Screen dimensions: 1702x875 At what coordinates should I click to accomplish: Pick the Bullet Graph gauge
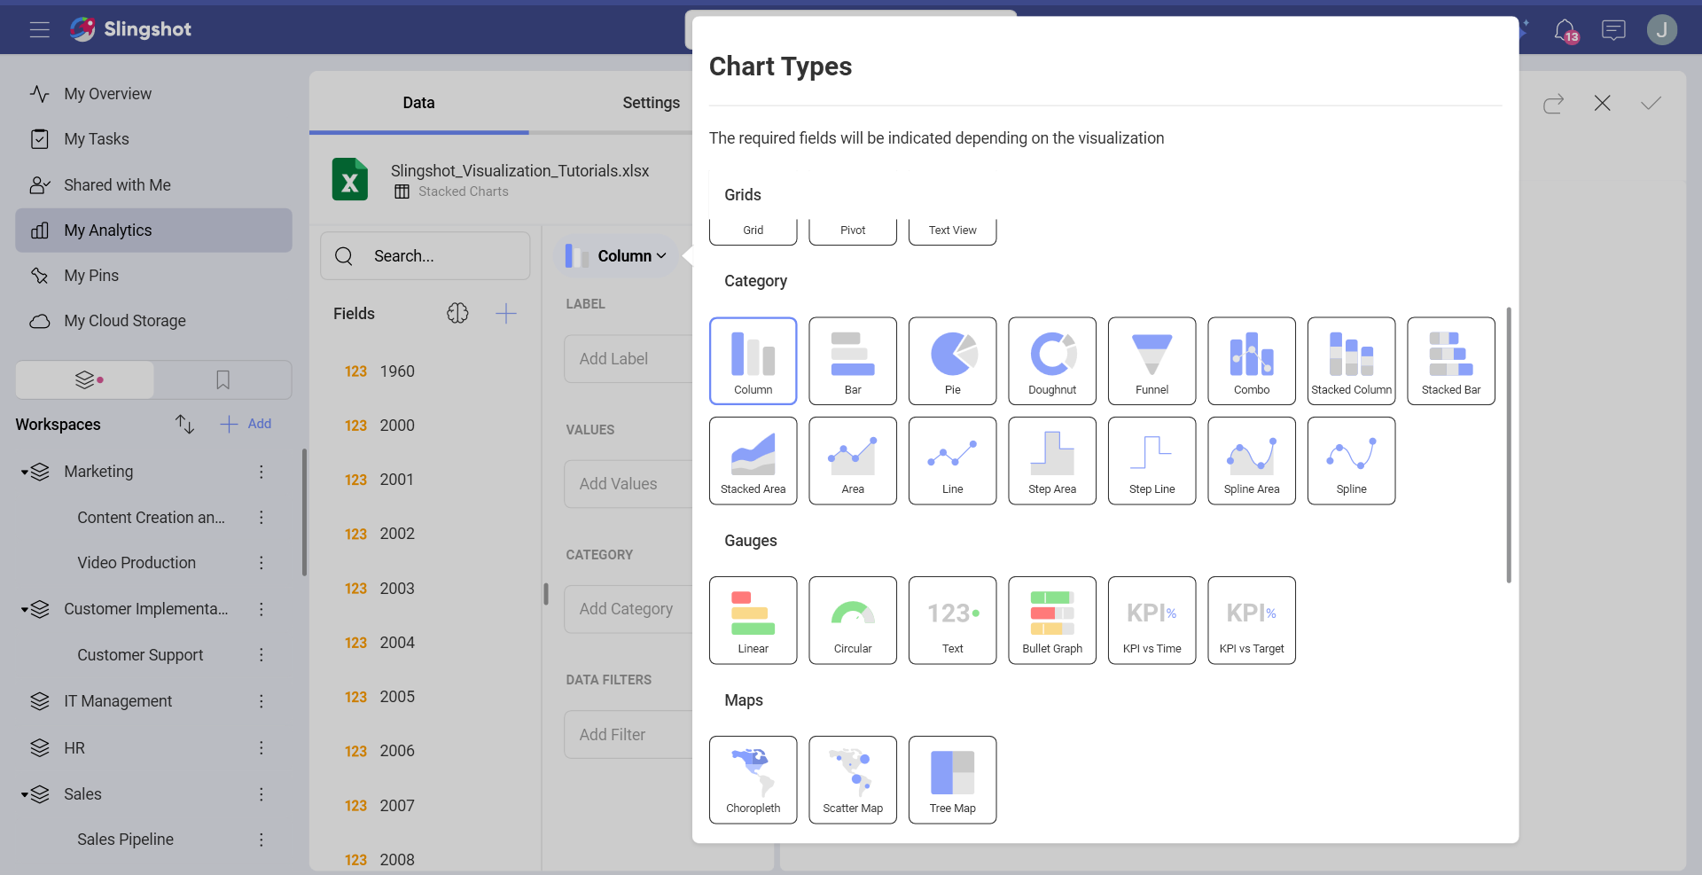tap(1052, 621)
